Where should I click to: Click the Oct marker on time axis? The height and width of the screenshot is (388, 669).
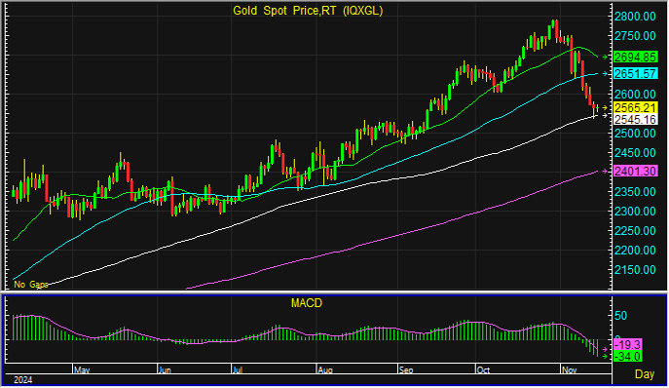pos(483,369)
